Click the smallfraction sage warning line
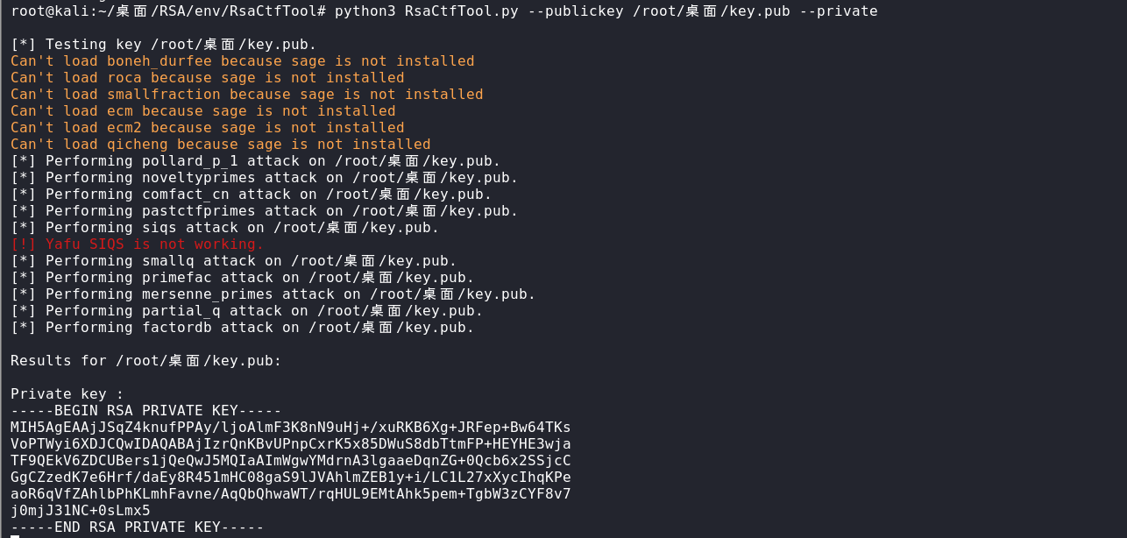This screenshot has width=1127, height=538. [x=246, y=95]
